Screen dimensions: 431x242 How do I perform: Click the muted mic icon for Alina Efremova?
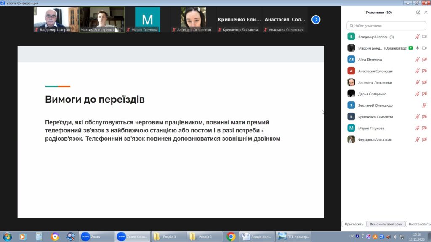417,60
